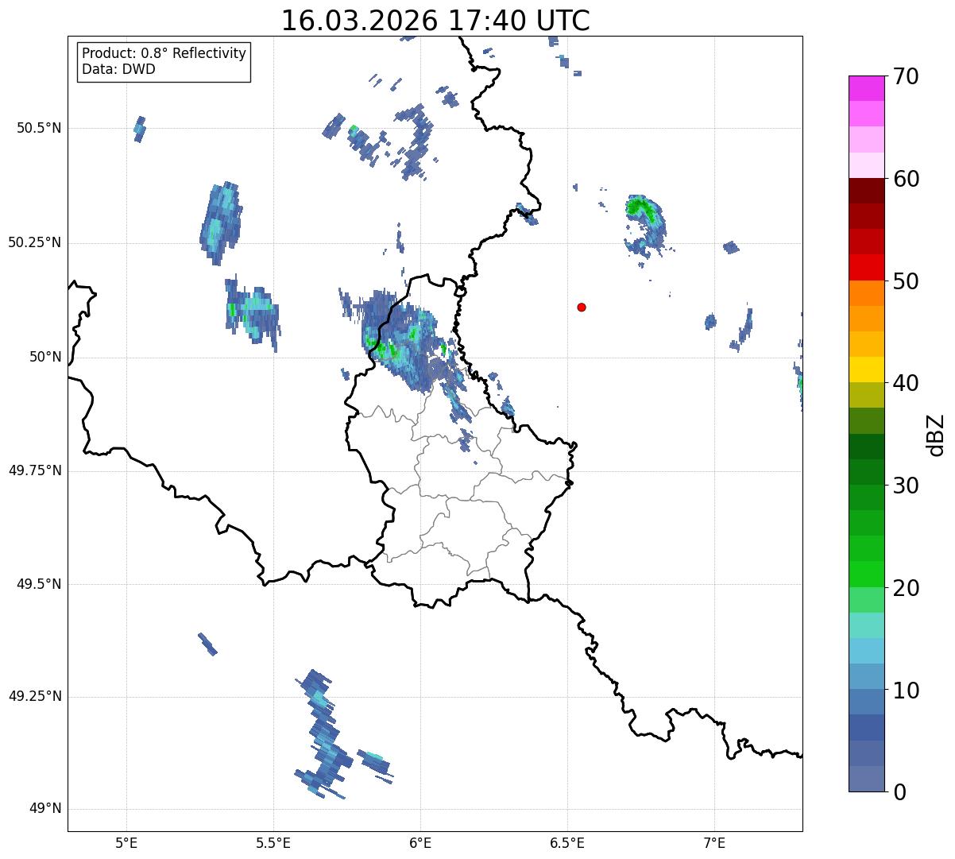Click the 5.5°E longitude label
Viewport: 955px width, 859px height.
(273, 842)
